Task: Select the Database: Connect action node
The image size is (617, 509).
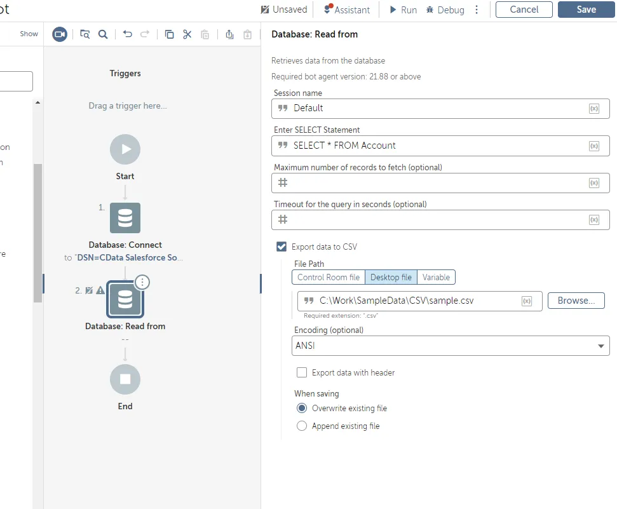Action: tap(125, 218)
